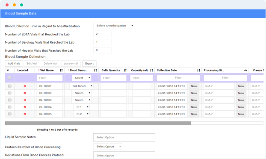Focus the Processing St... filter box
The image size is (266, 159).
pos(225,78)
